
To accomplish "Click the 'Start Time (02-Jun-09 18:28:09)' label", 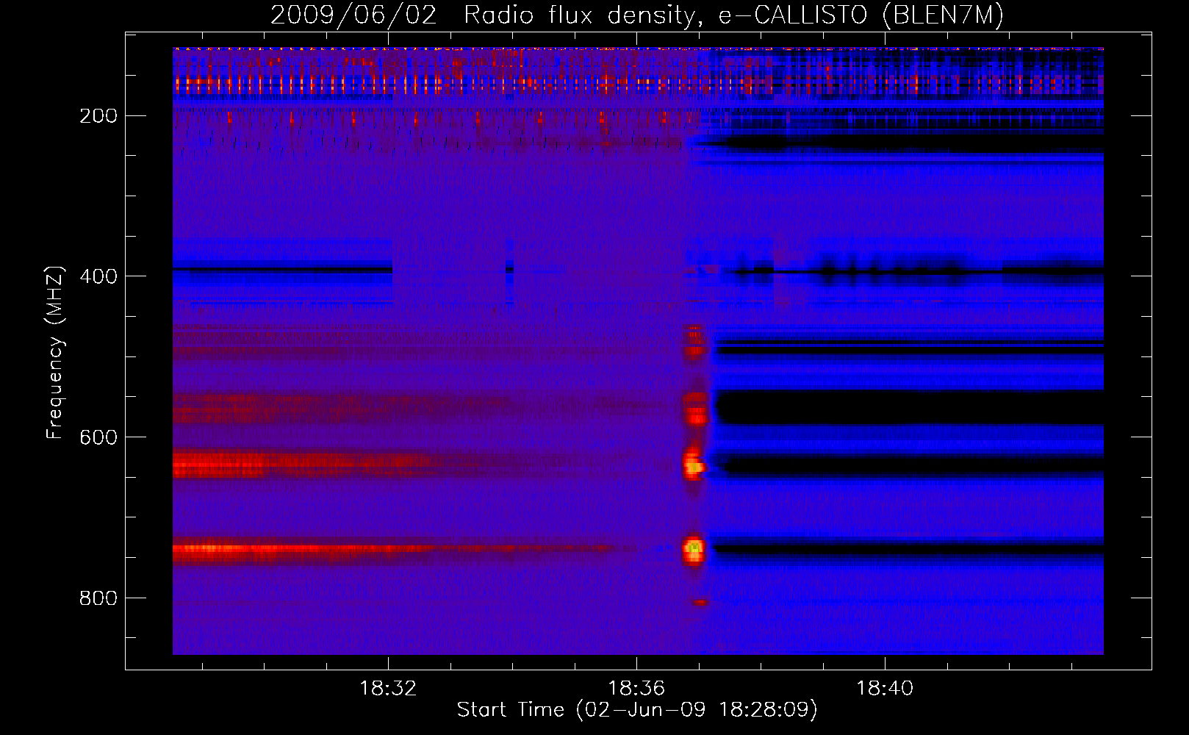I will click(637, 710).
